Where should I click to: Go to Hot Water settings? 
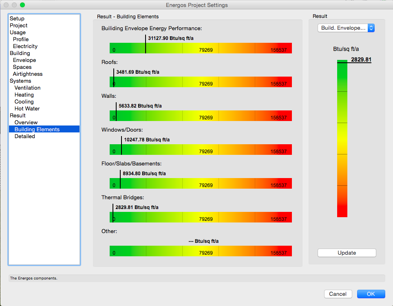27,108
